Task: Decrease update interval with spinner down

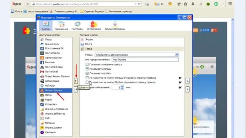Action: pos(122,89)
